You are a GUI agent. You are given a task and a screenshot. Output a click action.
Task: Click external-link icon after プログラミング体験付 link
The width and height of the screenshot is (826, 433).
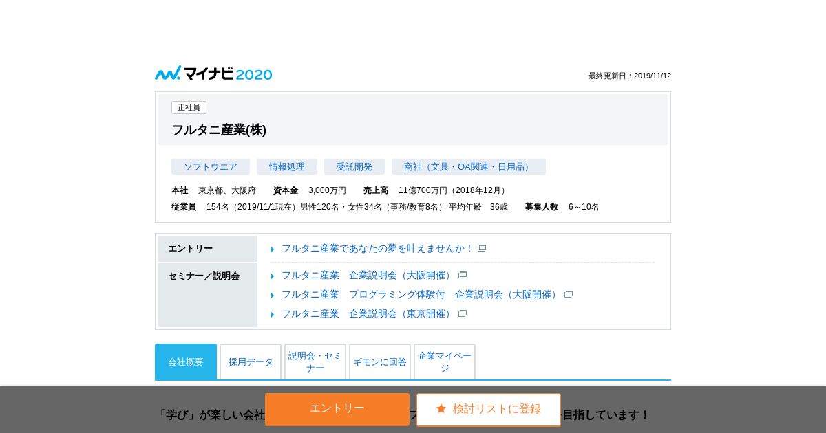tap(569, 295)
